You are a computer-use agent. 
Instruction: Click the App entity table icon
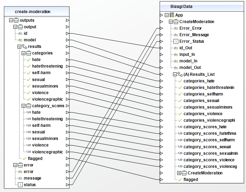pyautogui.click(x=172, y=15)
